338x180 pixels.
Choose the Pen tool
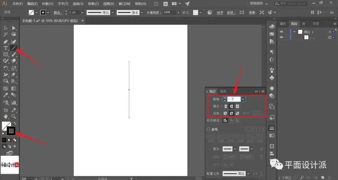(6, 41)
